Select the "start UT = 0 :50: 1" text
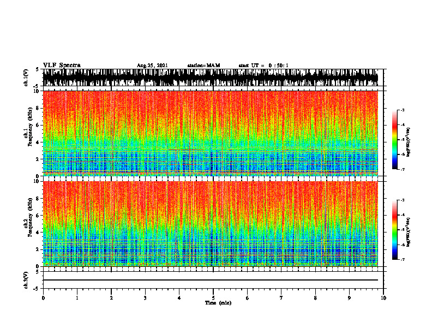Viewport: 432px width, 334px height. pos(263,65)
